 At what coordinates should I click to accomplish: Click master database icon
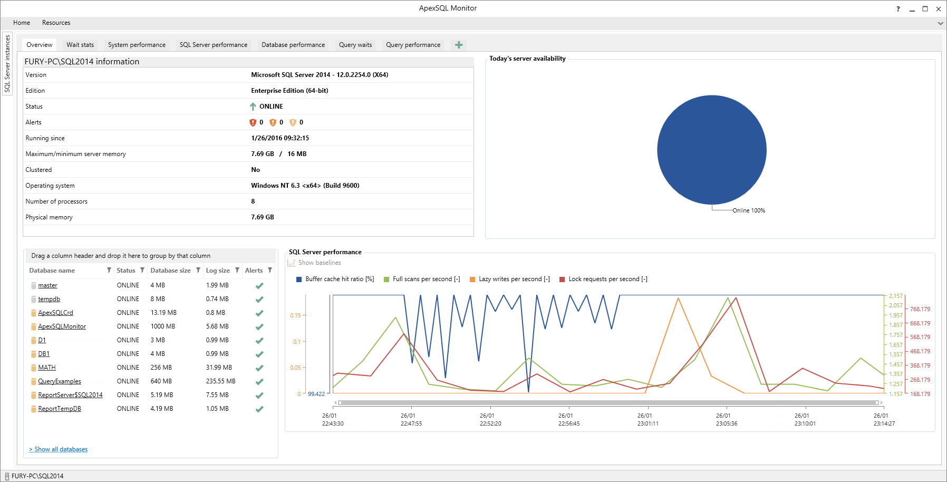click(34, 285)
